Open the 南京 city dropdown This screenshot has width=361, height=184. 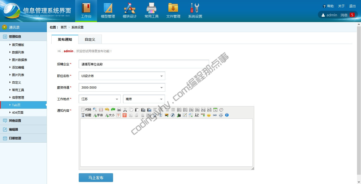tap(144, 99)
